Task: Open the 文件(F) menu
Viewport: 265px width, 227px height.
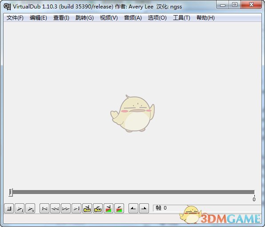Action: [15, 18]
